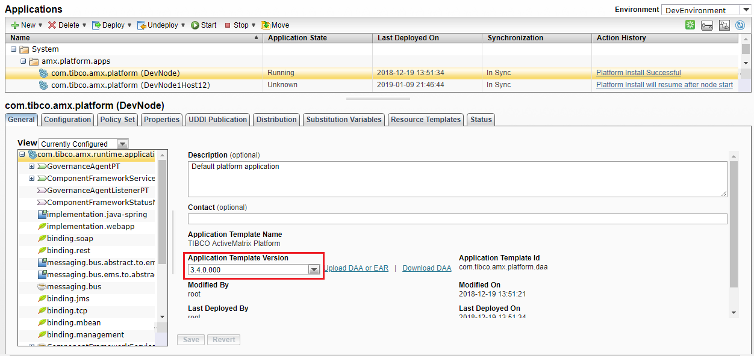Collapse the com.tibco.amx.runtime root node
This screenshot has width=754, height=356.
coord(22,155)
